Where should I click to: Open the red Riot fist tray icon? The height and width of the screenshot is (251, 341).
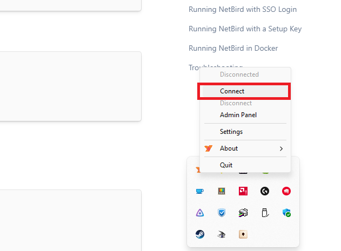[x=286, y=191]
